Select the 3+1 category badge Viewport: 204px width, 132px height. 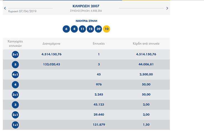click(x=16, y=95)
